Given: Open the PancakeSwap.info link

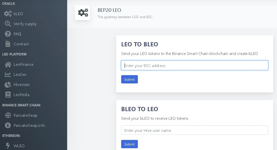Looking at the screenshot, I should coord(29,125).
